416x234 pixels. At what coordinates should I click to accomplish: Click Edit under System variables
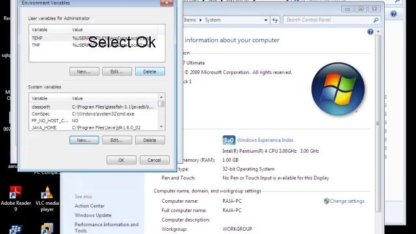click(117, 140)
